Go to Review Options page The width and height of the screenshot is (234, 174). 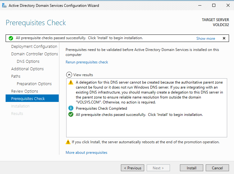(x=25, y=91)
